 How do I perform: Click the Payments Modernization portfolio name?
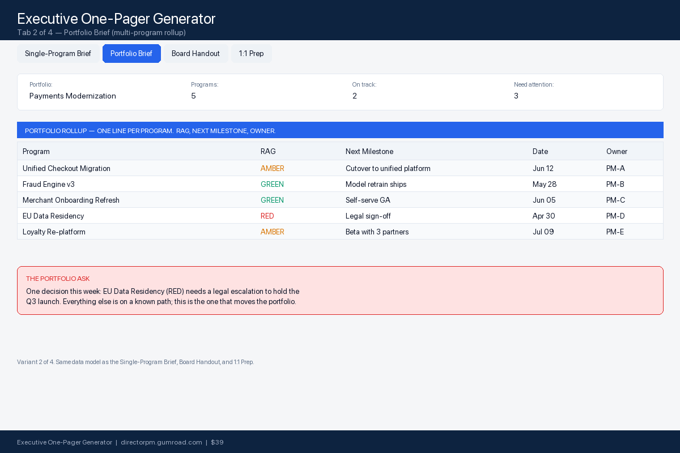click(73, 96)
